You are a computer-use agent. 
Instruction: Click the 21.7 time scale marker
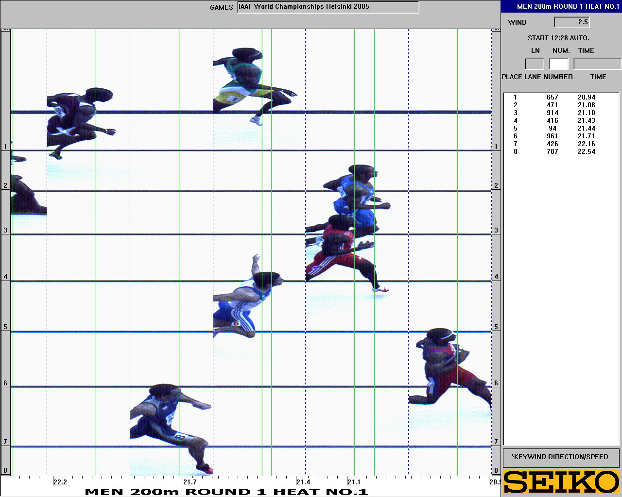click(x=190, y=482)
